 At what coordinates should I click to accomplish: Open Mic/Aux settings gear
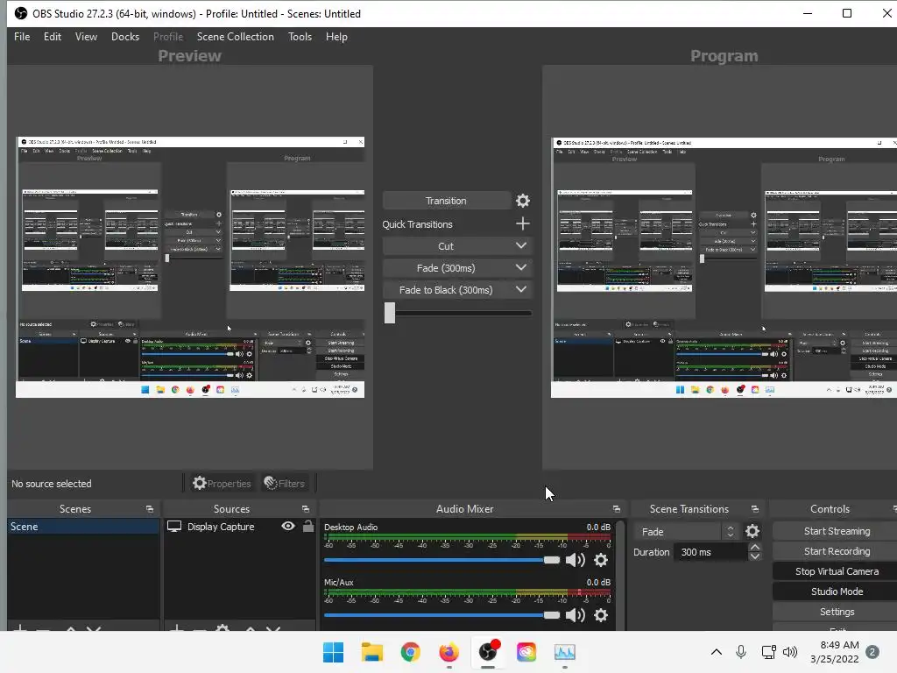(x=601, y=615)
